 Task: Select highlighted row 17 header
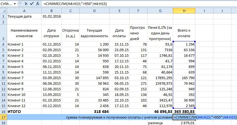click(x=3, y=117)
